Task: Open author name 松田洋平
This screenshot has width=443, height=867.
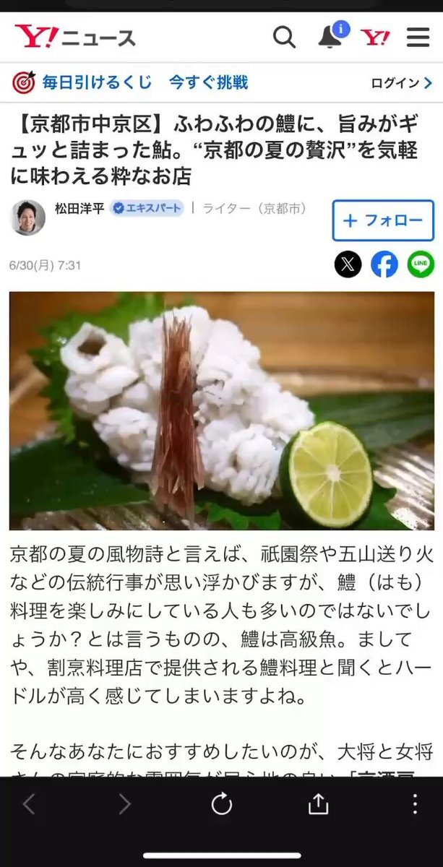Action: [79, 209]
